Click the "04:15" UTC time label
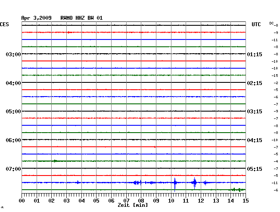 pyautogui.click(x=255, y=140)
